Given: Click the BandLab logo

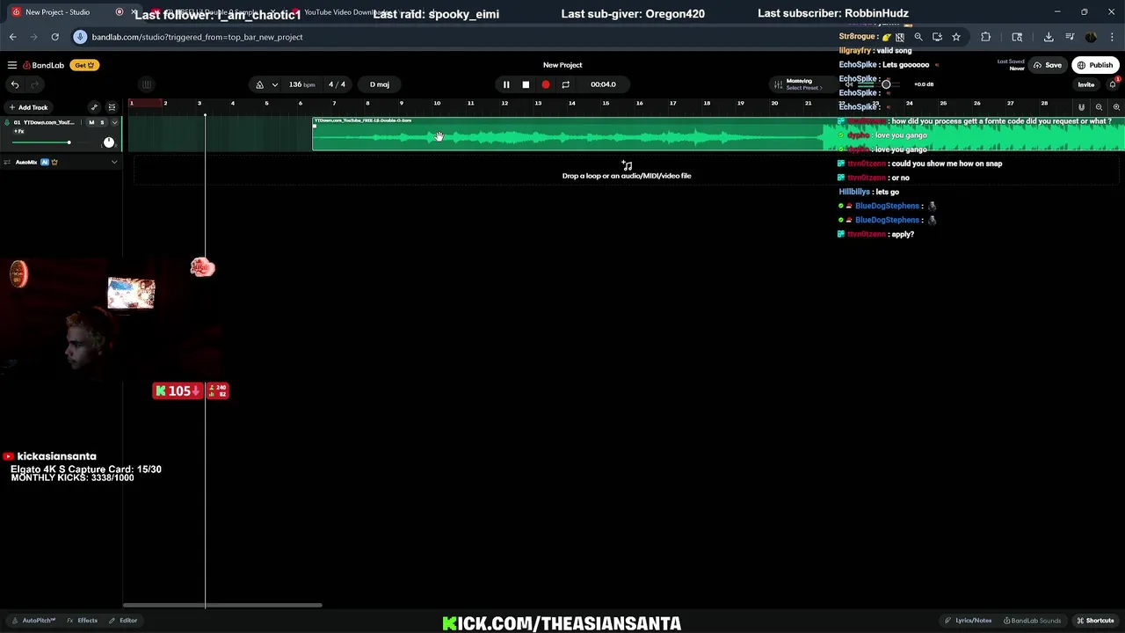Looking at the screenshot, I should pyautogui.click(x=44, y=65).
